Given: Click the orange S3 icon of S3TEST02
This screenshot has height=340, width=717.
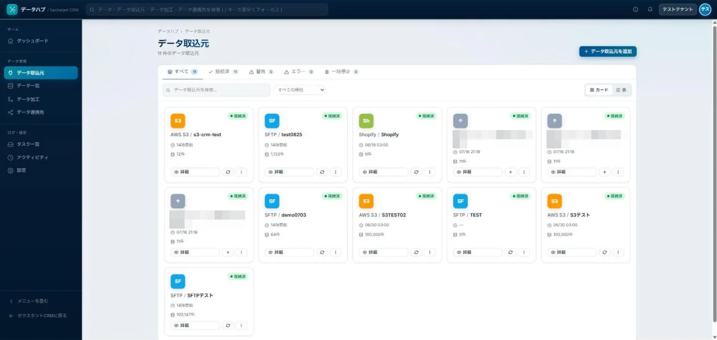Looking at the screenshot, I should (366, 201).
